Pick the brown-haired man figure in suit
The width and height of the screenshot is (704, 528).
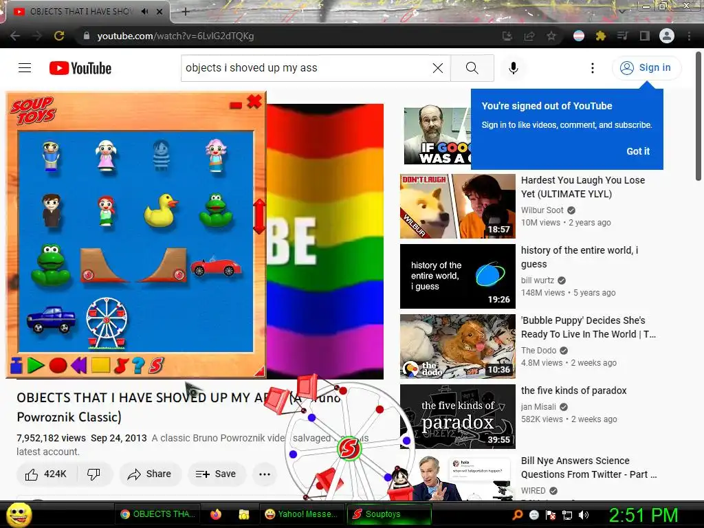[51, 211]
